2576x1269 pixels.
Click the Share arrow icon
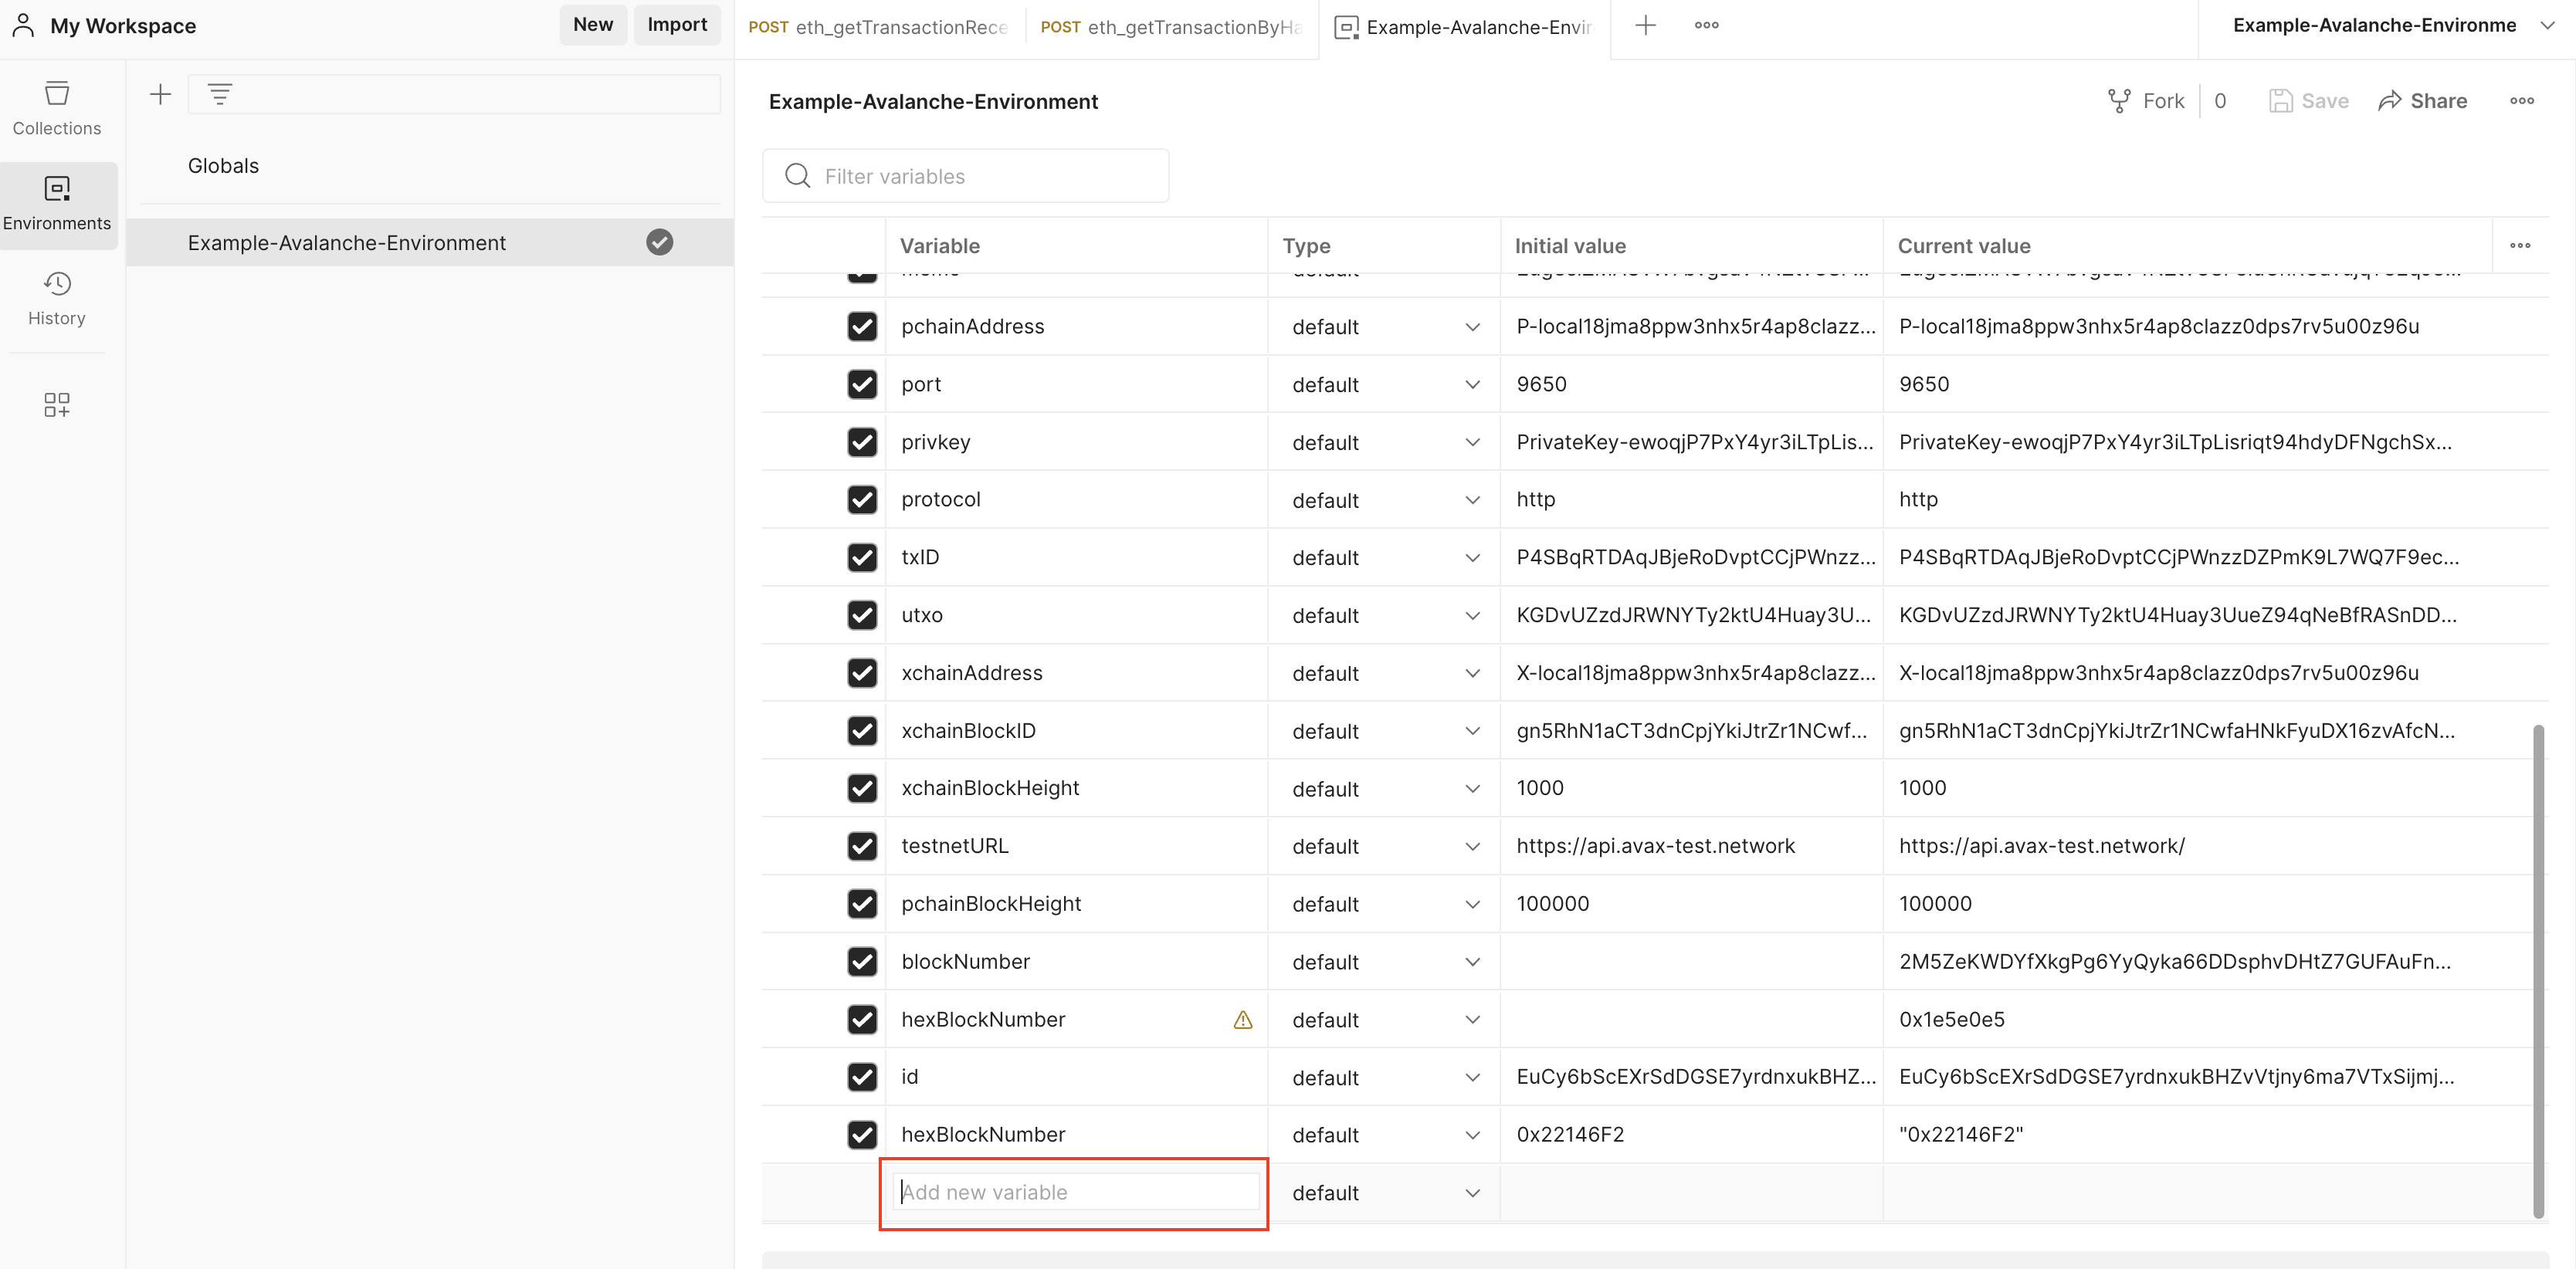[2389, 101]
